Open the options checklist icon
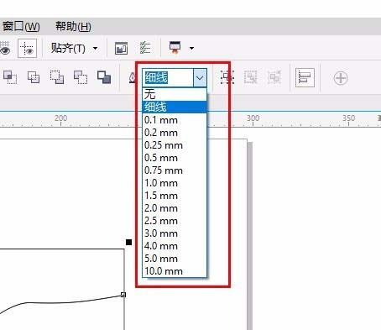This screenshot has width=381, height=330. (145, 48)
